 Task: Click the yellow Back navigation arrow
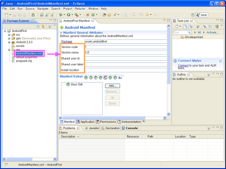[x=147, y=15]
